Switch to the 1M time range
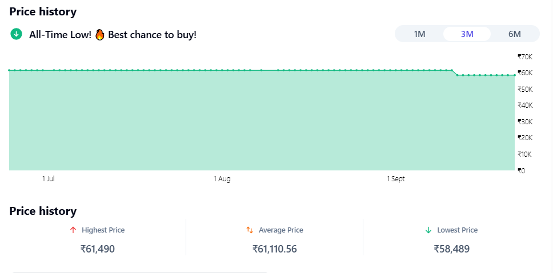 pos(419,34)
